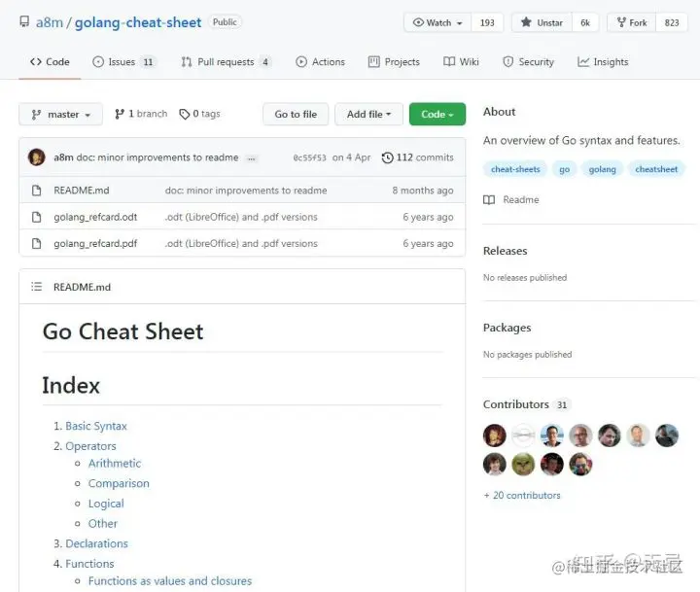Click the green frog contributor avatar

coord(523,465)
